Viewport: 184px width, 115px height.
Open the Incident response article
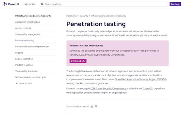(24, 65)
